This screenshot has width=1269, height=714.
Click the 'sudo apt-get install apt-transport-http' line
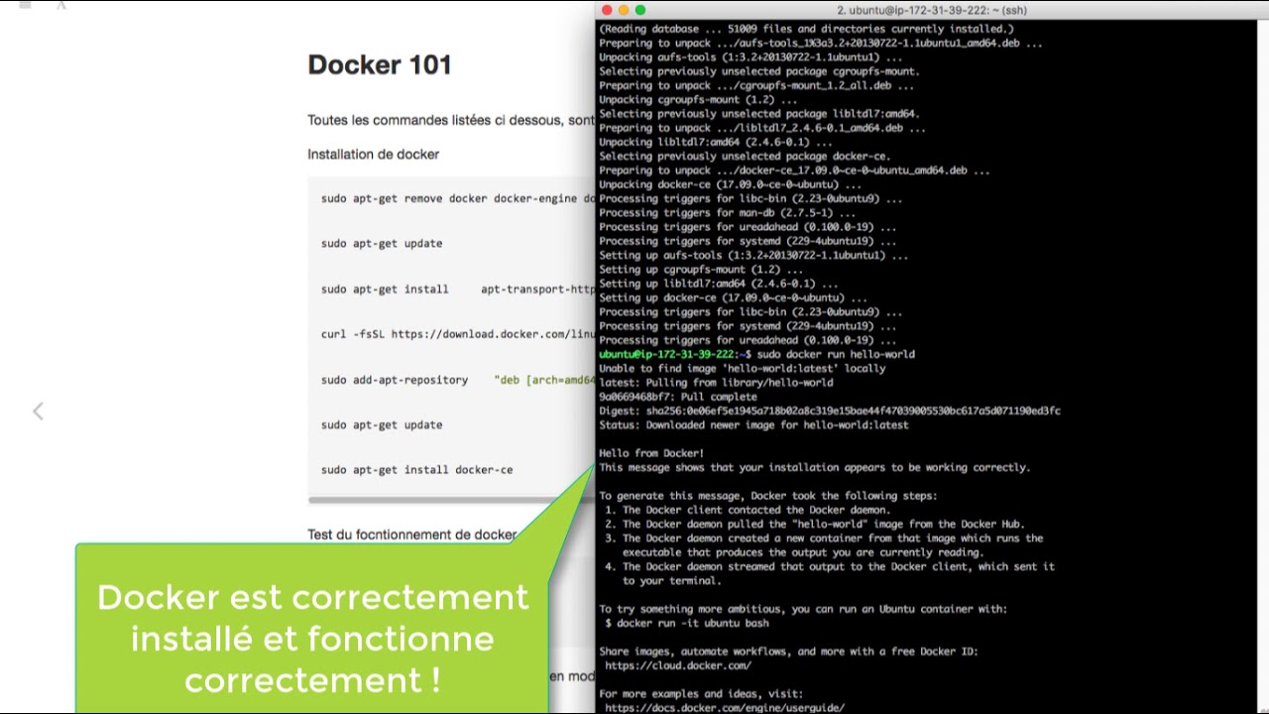[x=457, y=290]
